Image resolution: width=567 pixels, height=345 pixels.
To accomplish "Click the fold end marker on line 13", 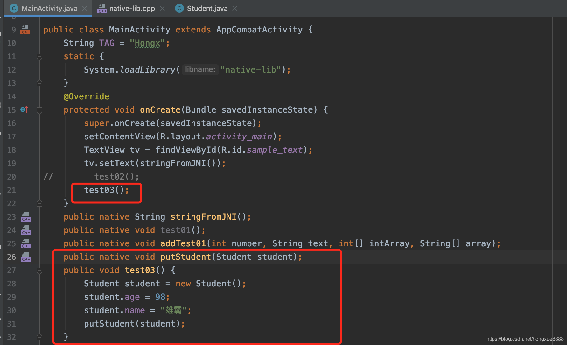I will pyautogui.click(x=39, y=83).
